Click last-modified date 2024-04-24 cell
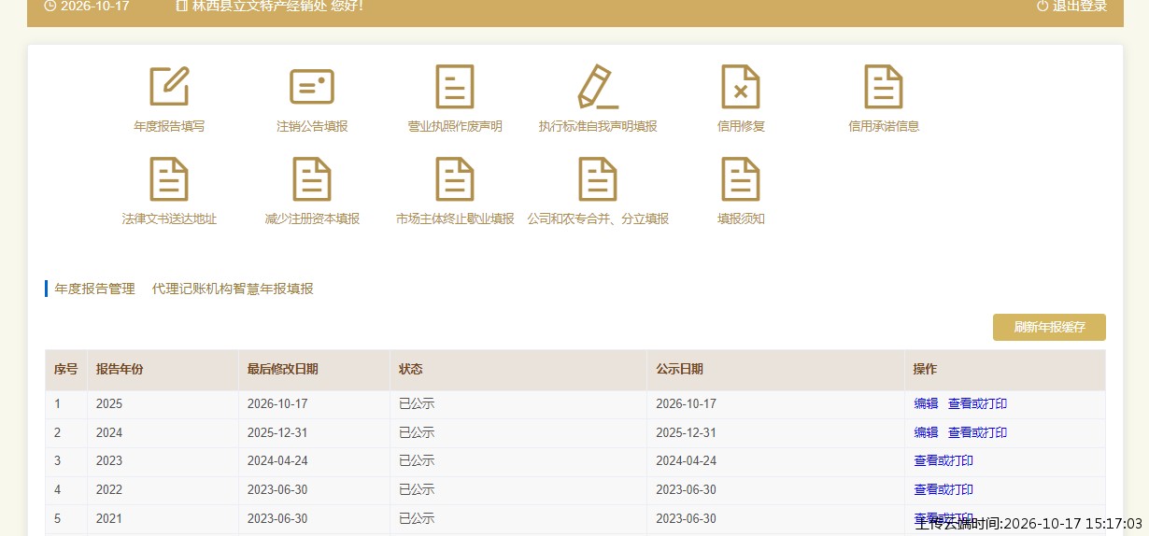 [x=314, y=460]
